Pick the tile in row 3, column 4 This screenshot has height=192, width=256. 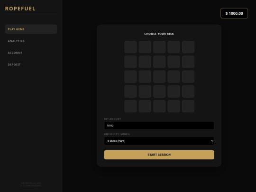tap(174, 77)
